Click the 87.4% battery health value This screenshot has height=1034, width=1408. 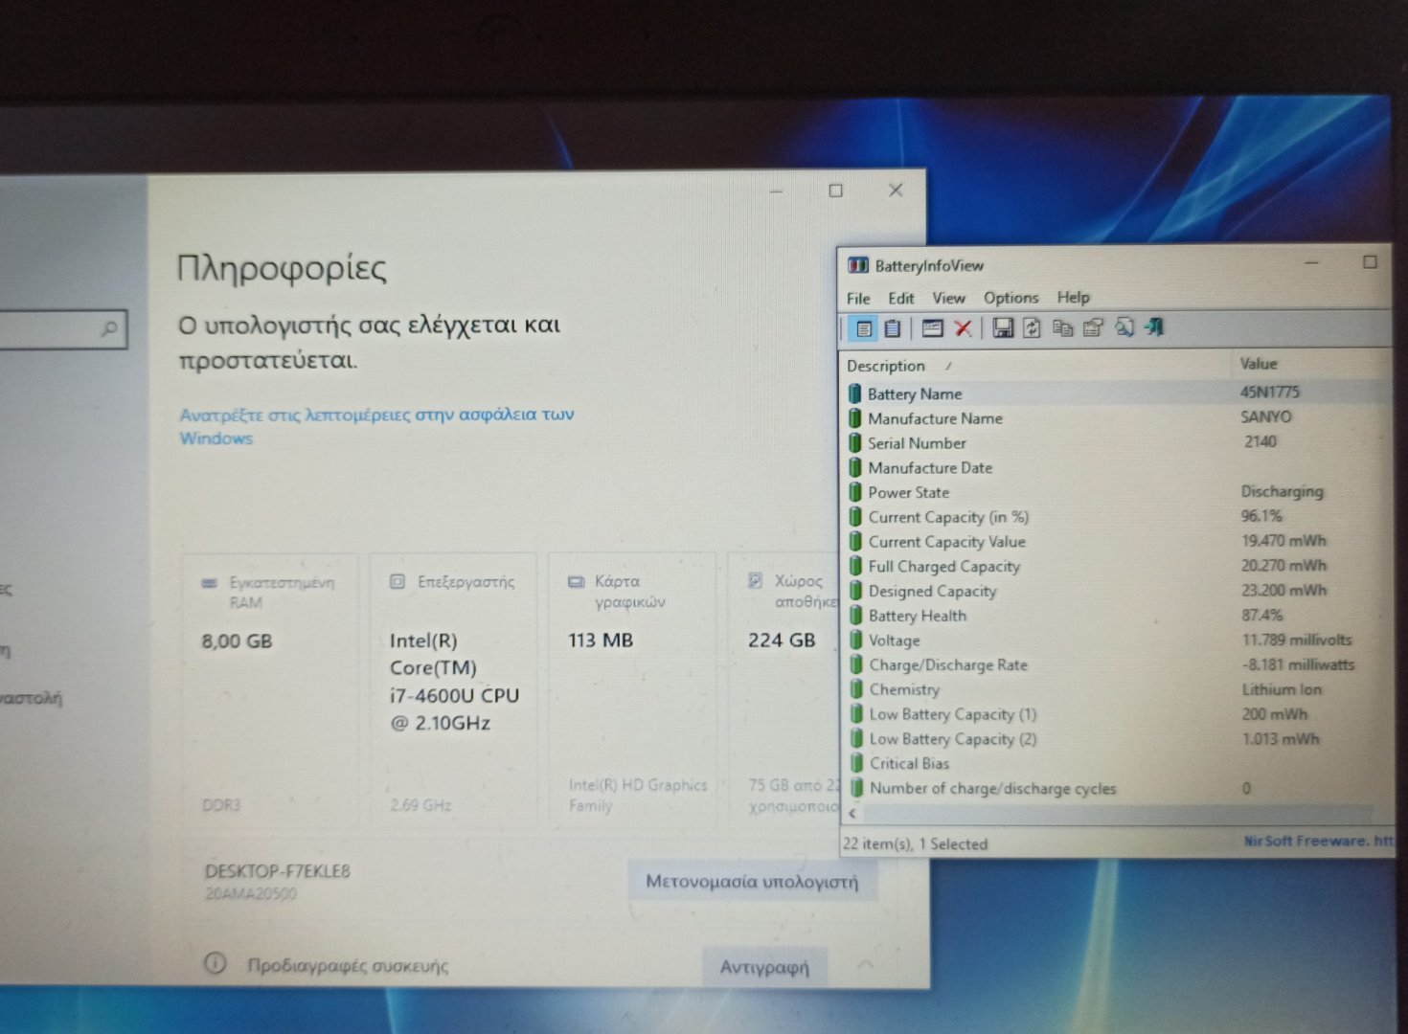(x=1261, y=615)
